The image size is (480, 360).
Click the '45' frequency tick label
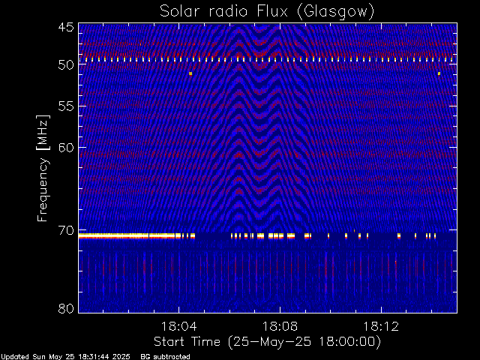66,27
